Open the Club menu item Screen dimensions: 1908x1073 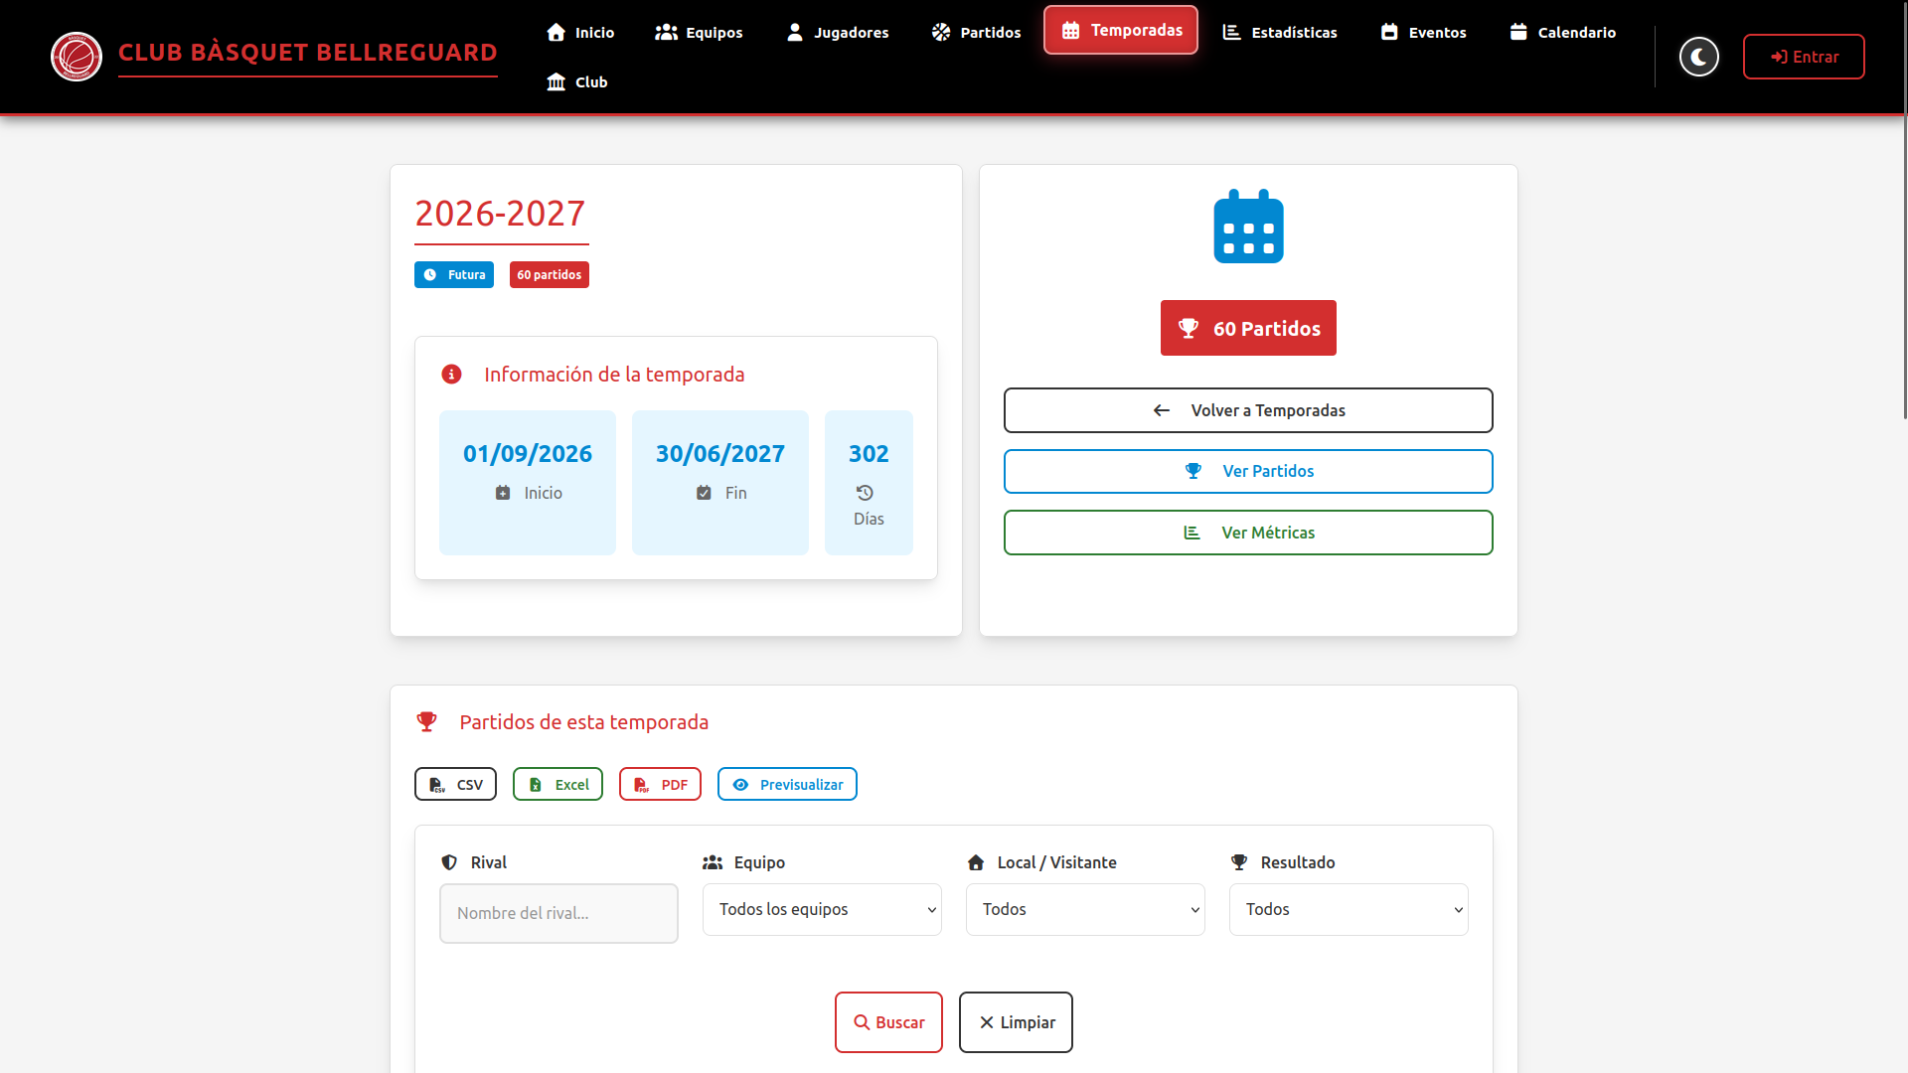point(576,81)
